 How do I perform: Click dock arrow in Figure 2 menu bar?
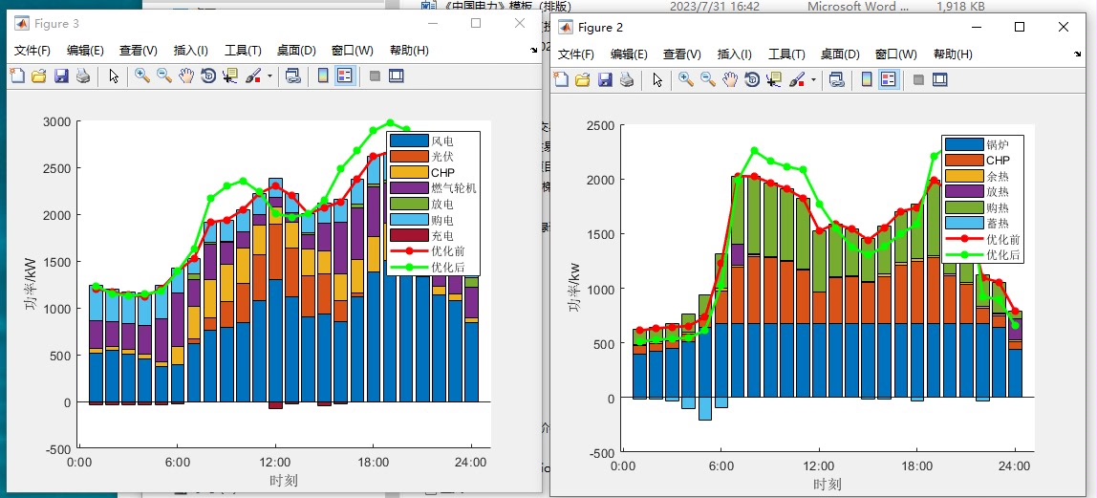coord(1078,54)
